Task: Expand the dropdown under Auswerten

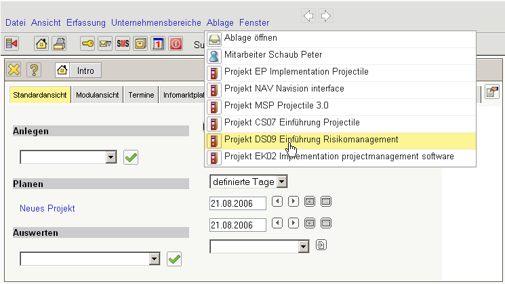Action: (155, 258)
